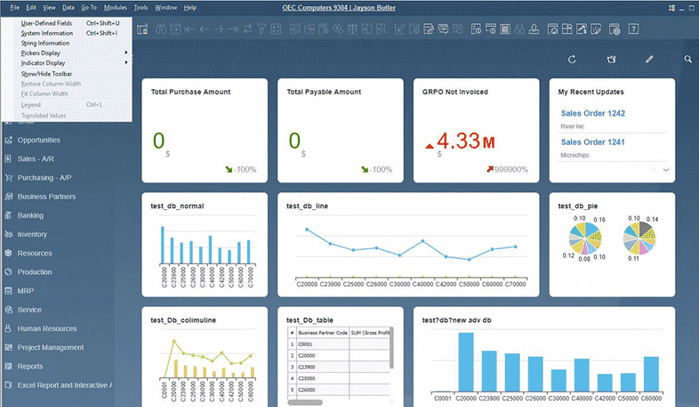Open Sales Order 1242 link
The width and height of the screenshot is (699, 407).
(593, 113)
